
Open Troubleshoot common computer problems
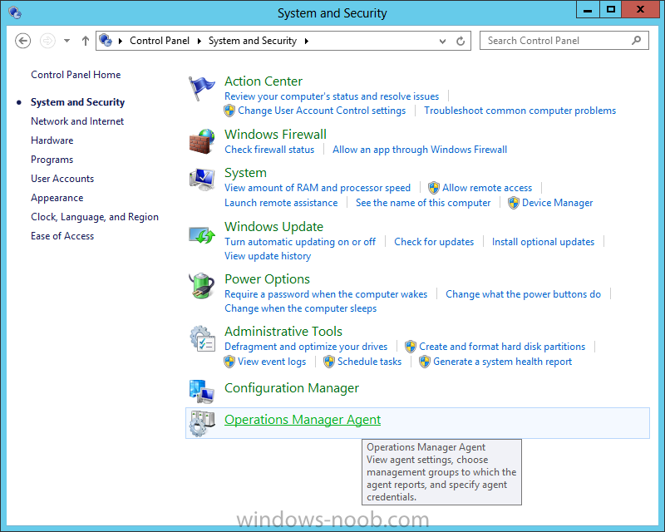[x=520, y=111]
